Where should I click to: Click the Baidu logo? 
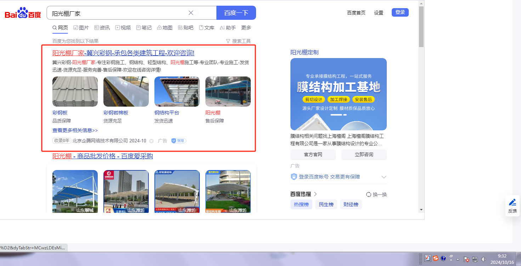(23, 13)
